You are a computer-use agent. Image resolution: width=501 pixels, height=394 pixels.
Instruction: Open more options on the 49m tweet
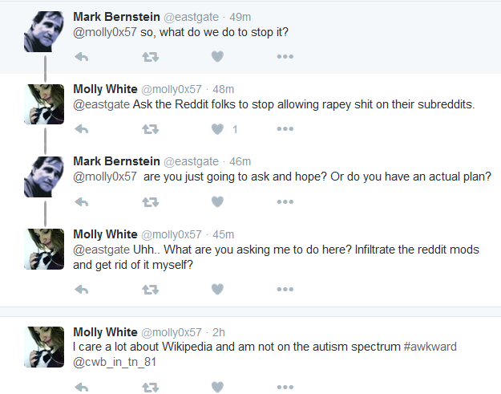click(x=285, y=57)
